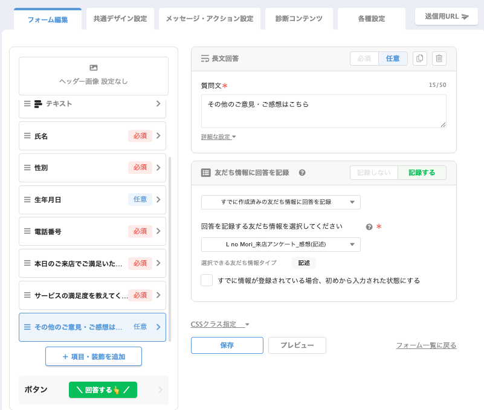Click the help question mark beside 友だち情報に回答を記録

(302, 173)
